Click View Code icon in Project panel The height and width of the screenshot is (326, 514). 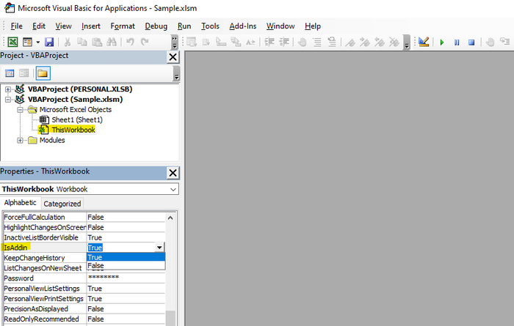[10, 73]
